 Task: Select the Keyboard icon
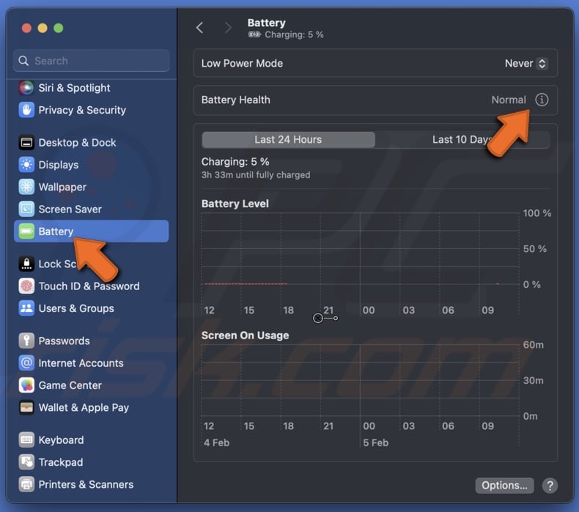pyautogui.click(x=26, y=440)
